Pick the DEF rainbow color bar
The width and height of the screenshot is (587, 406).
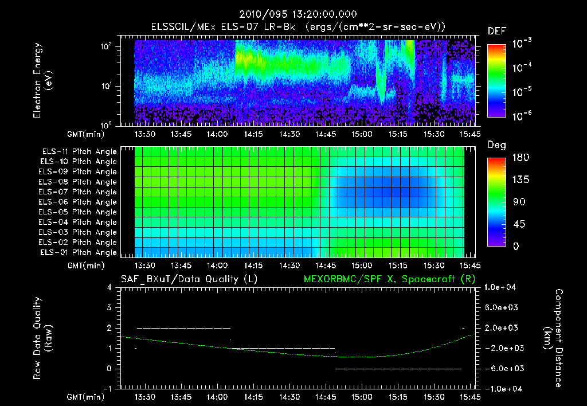[497, 81]
